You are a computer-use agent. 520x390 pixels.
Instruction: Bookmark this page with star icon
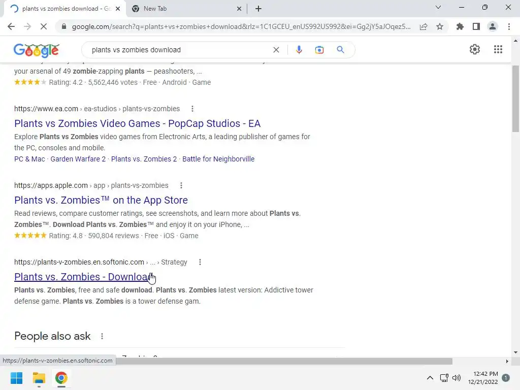[x=440, y=26]
